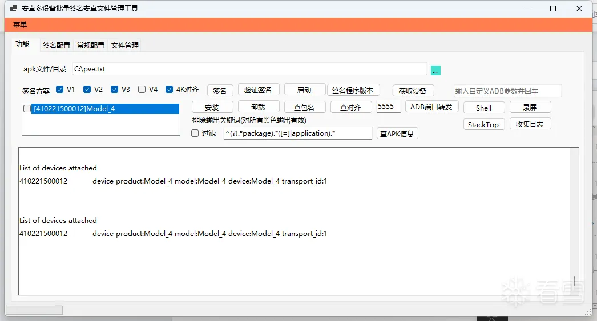The height and width of the screenshot is (321, 597).
Task: Click the second 410221500012 serial in output
Action: click(x=43, y=234)
